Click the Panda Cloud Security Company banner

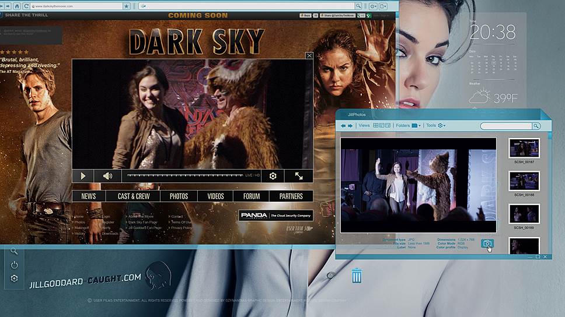(275, 216)
